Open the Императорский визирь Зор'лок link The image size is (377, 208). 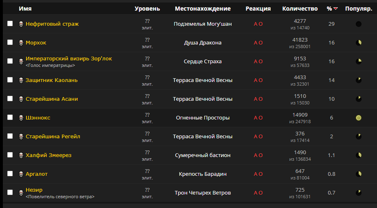[68, 59]
